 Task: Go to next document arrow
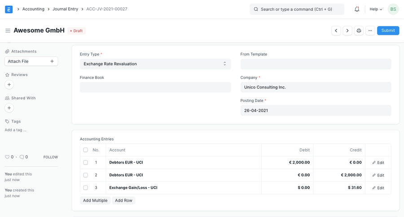pyautogui.click(x=347, y=31)
